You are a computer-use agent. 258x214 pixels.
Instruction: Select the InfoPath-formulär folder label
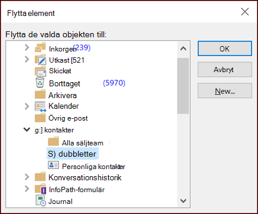click(77, 190)
